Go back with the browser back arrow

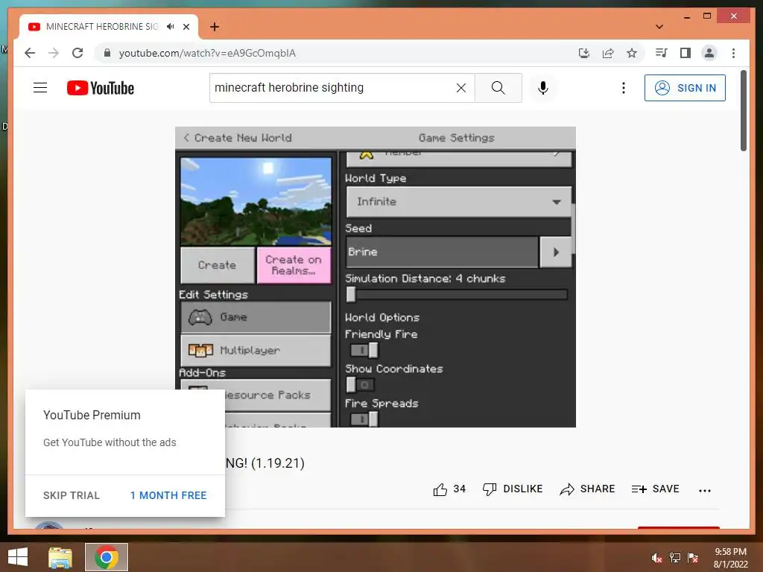point(30,53)
